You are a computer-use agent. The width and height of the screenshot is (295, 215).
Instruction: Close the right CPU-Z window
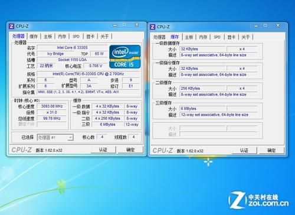tap(278, 25)
